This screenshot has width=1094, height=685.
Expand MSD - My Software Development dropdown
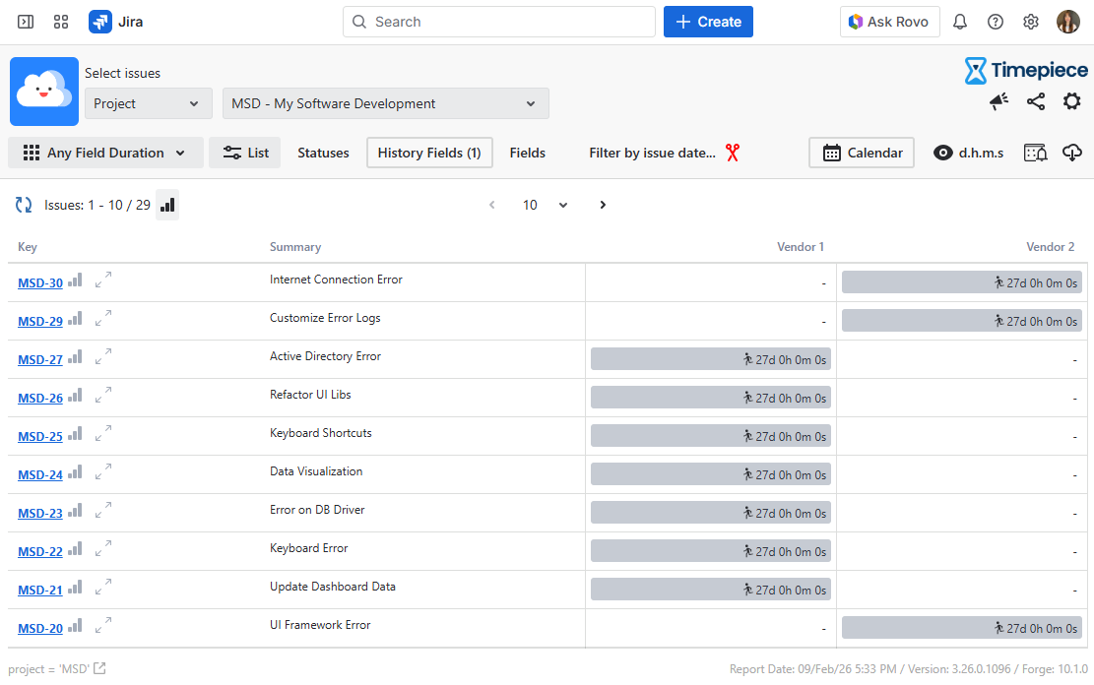coord(385,103)
